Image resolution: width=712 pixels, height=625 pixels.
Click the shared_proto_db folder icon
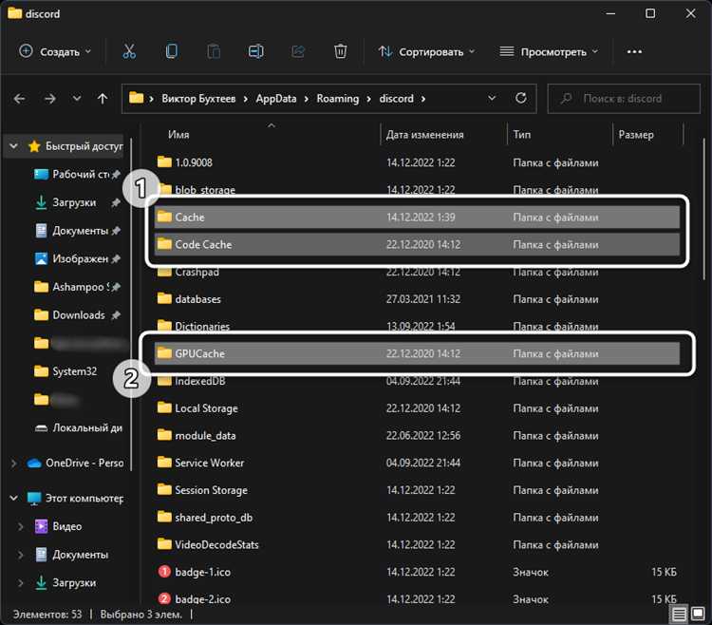tap(164, 517)
